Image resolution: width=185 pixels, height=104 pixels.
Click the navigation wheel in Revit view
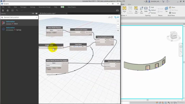181,47
